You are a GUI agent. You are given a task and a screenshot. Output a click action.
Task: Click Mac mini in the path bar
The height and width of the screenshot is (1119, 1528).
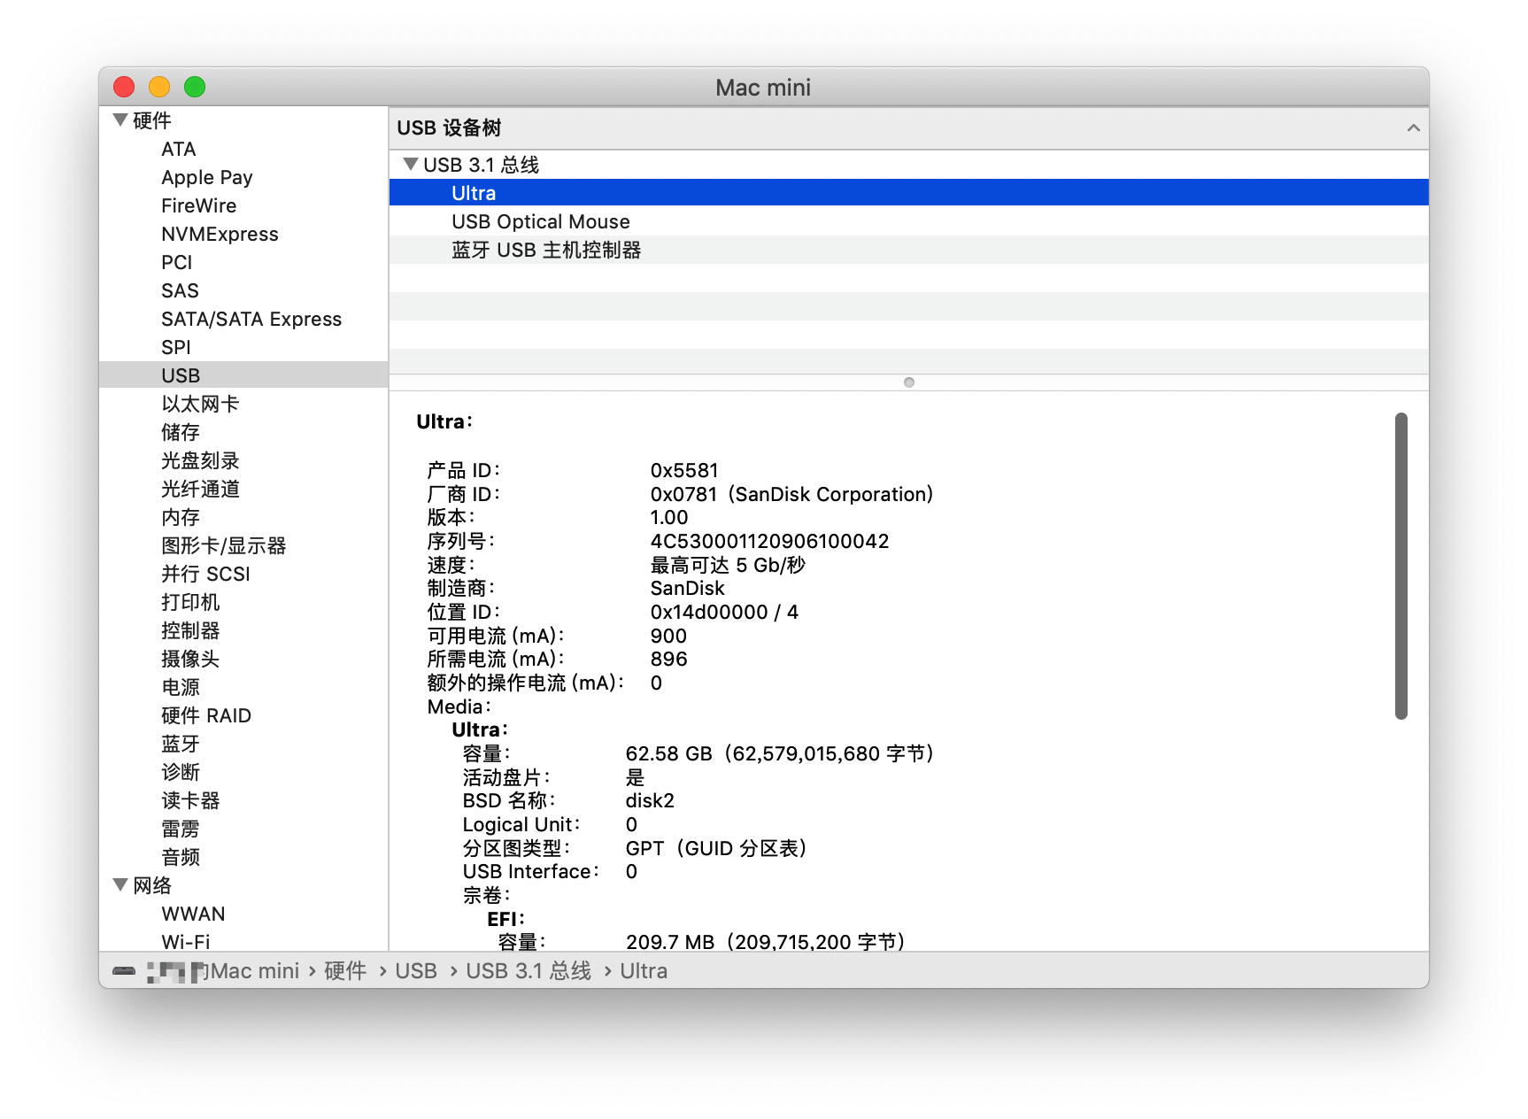click(255, 971)
